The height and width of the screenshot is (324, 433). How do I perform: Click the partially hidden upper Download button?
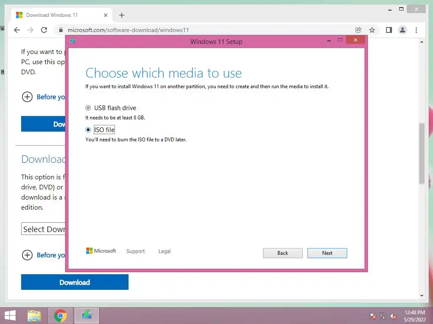tap(43, 124)
